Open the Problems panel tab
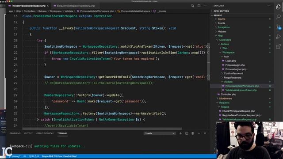283x159 pixels. (15, 133)
